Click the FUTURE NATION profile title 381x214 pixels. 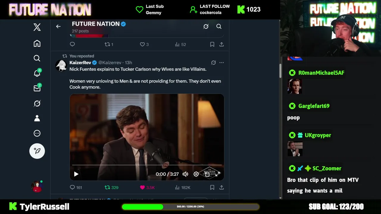point(96,24)
